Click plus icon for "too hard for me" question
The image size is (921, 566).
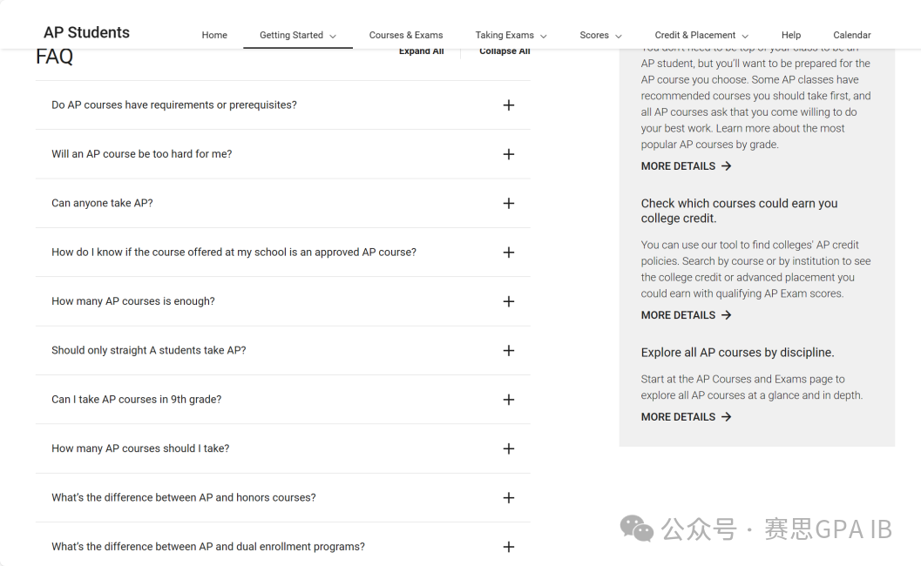[x=509, y=154]
